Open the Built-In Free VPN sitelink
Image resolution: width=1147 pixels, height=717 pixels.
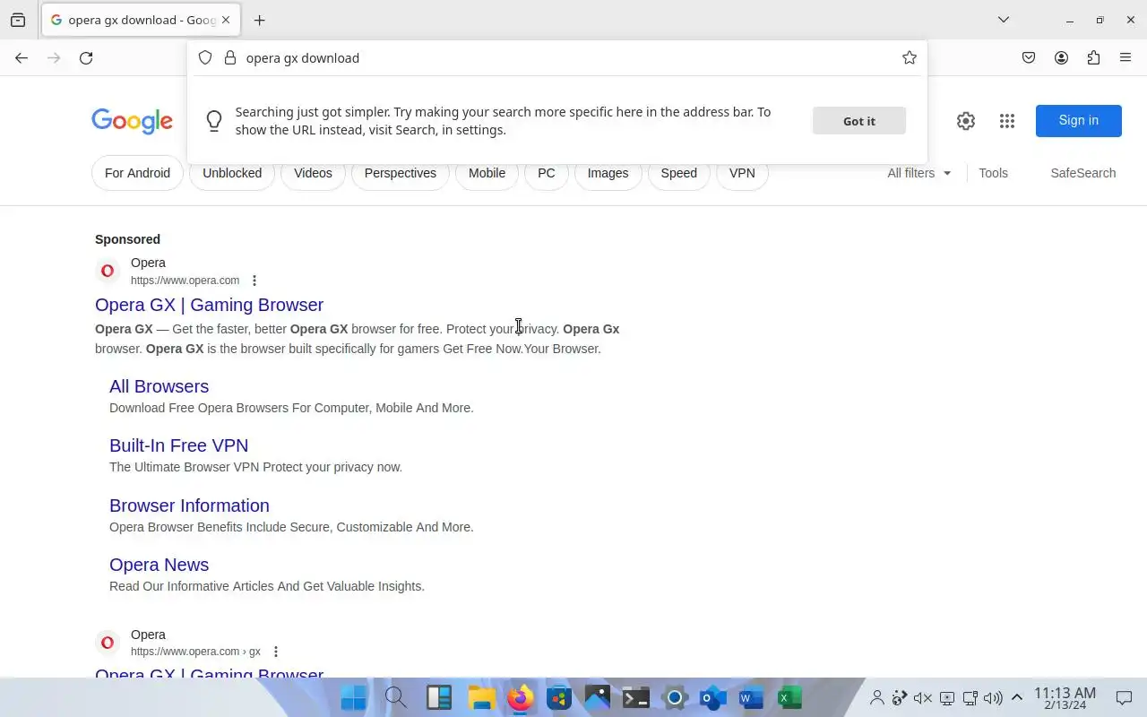click(178, 445)
